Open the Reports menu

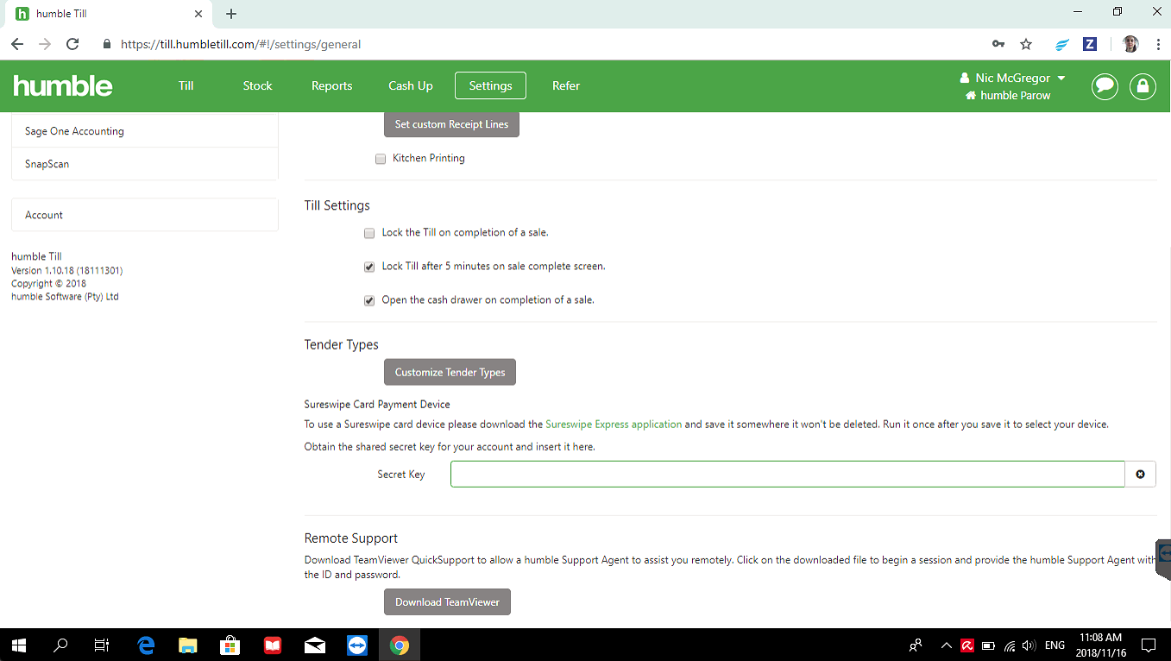(331, 85)
